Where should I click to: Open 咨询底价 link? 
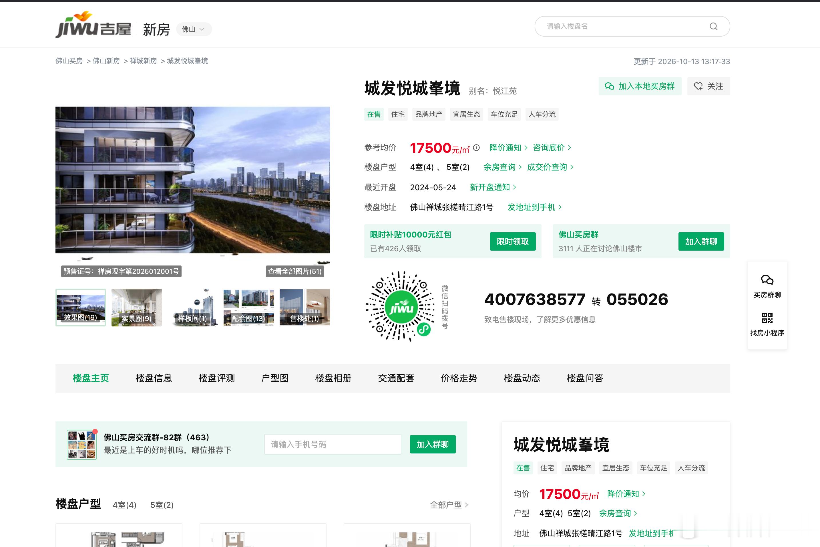[552, 148]
